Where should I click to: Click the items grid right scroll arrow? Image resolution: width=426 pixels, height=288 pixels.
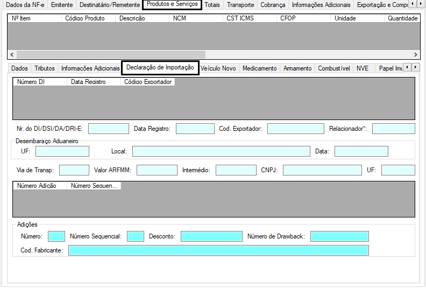tap(416, 55)
